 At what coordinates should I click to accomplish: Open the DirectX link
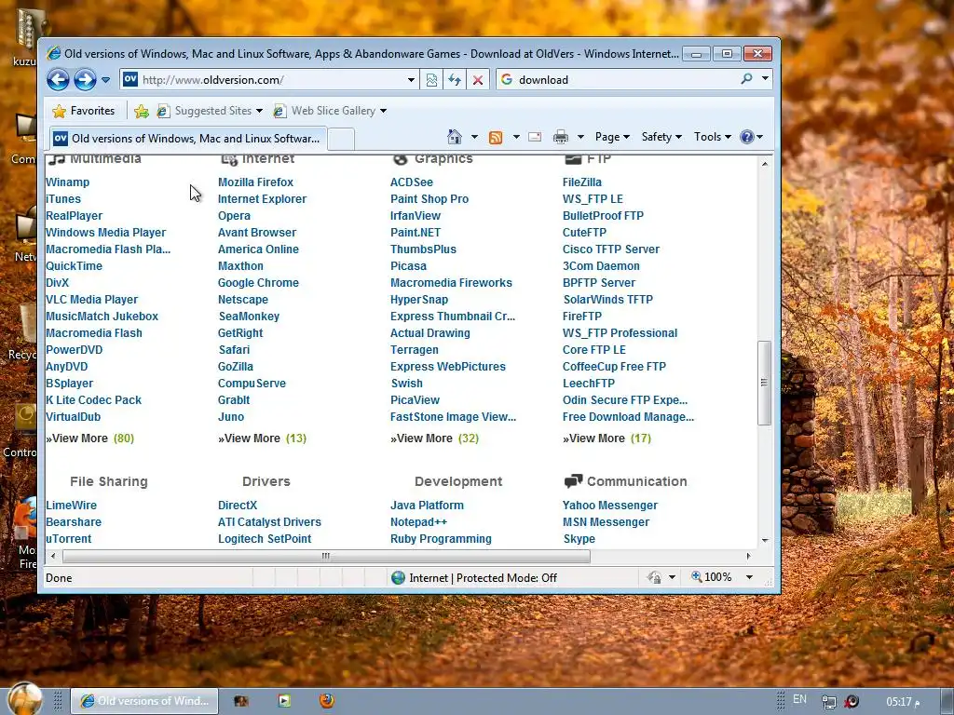coord(238,506)
